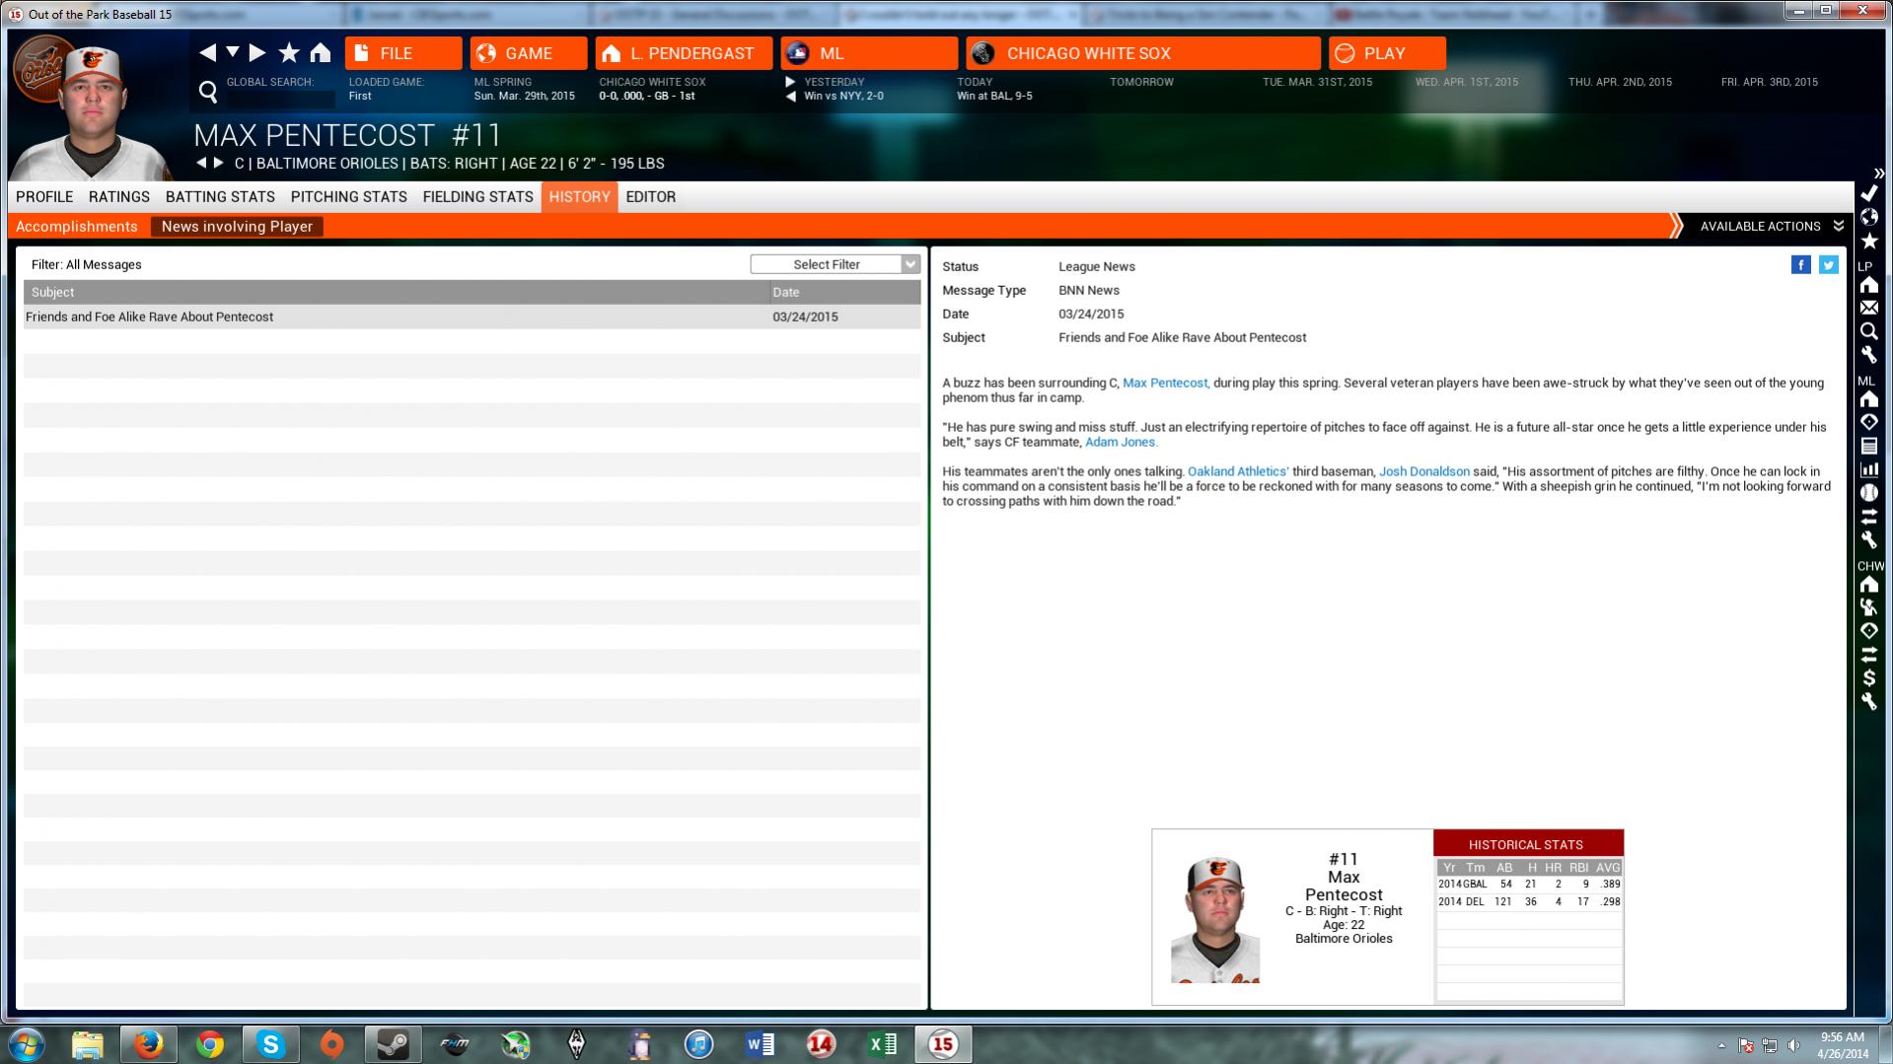Click the ML bar chart statistics icon
The width and height of the screenshot is (1893, 1064).
(x=1869, y=469)
